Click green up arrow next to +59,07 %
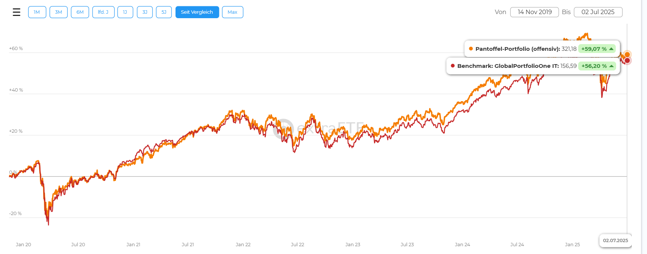The image size is (647, 254). (611, 49)
